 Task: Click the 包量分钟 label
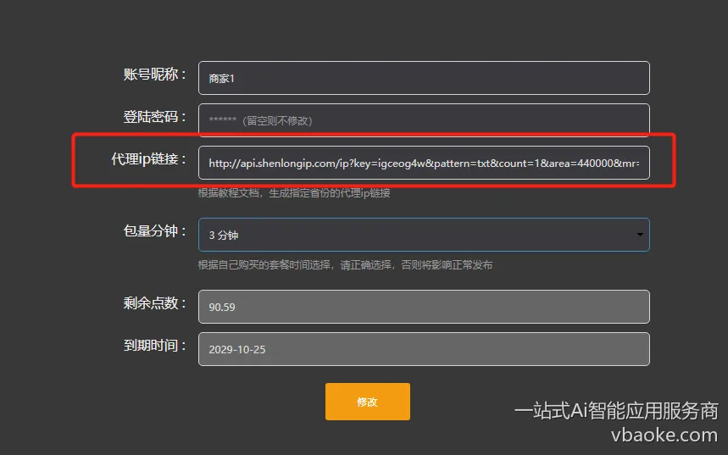154,230
